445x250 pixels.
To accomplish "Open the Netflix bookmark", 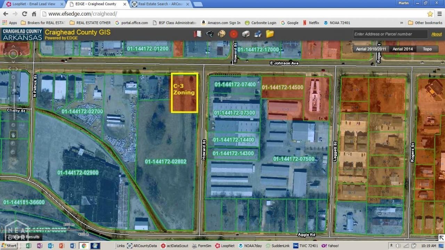I will 311,23.
